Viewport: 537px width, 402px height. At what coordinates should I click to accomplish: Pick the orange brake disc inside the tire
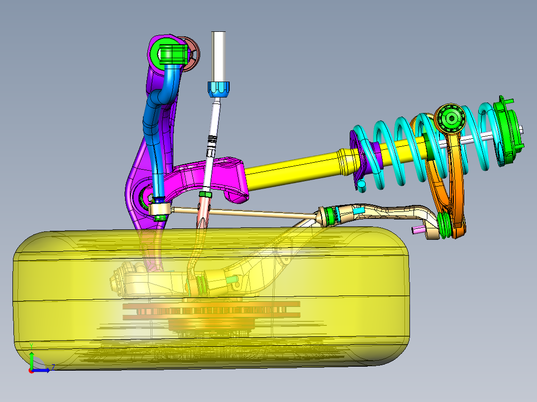tap(211, 310)
